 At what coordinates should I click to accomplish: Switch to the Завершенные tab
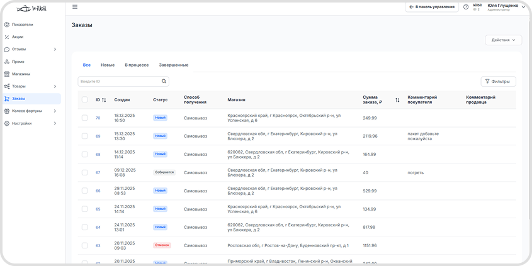tap(173, 65)
